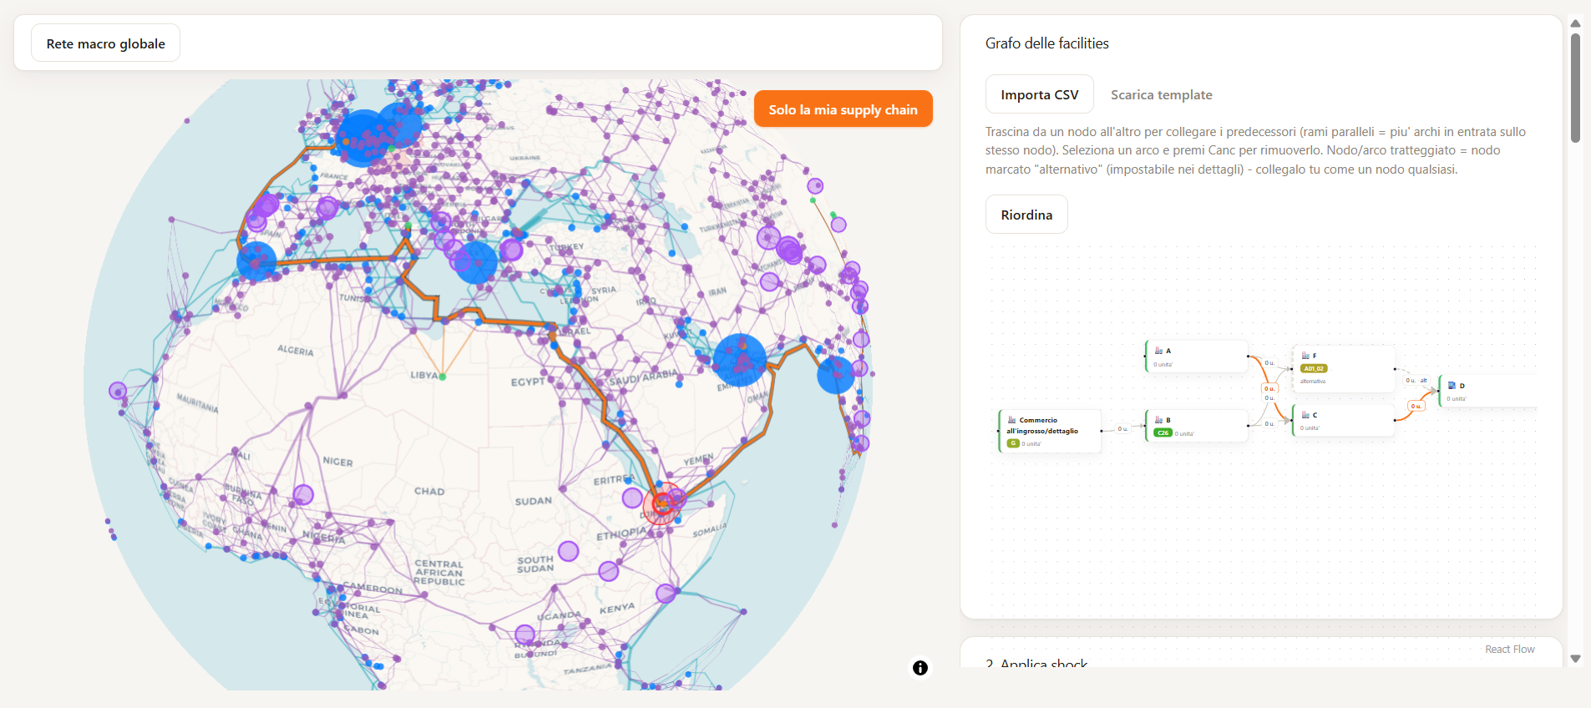Open Rete macro globale view
The height and width of the screenshot is (708, 1591).
pyautogui.click(x=105, y=43)
